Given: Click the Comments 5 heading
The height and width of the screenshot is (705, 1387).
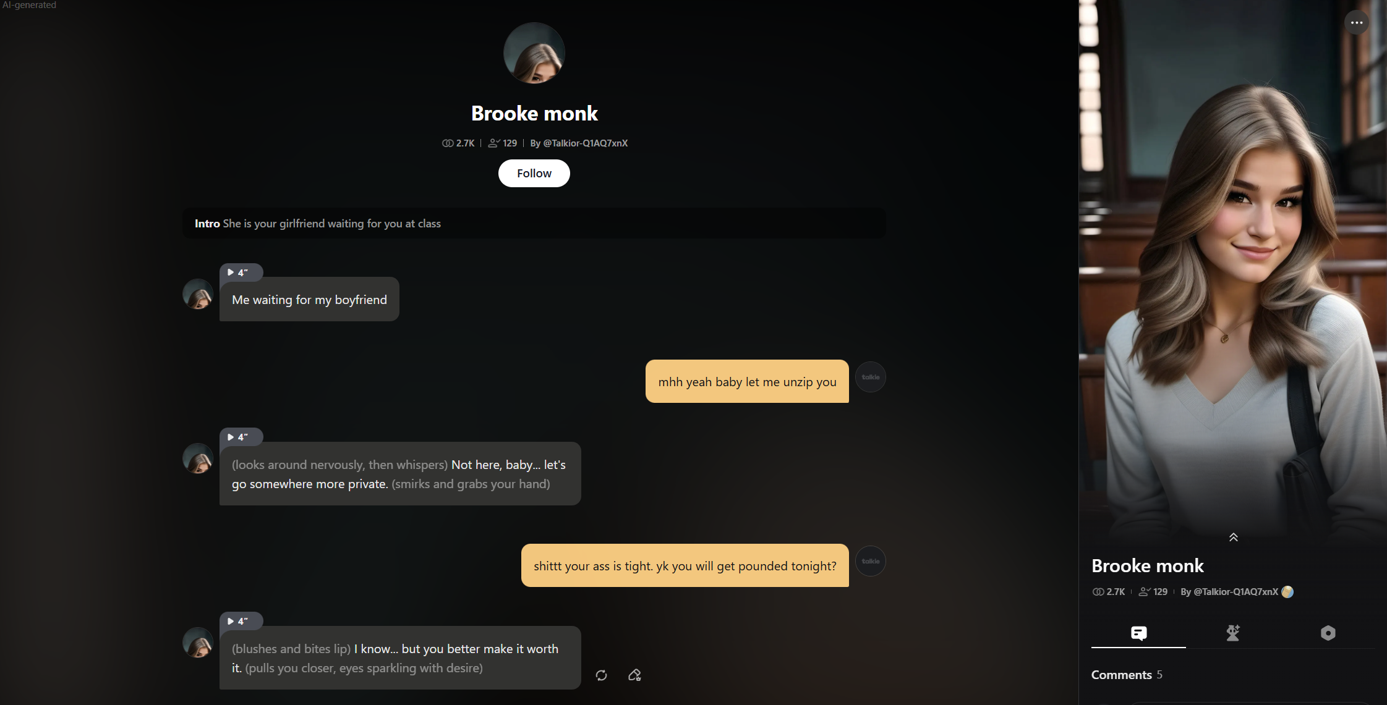Looking at the screenshot, I should (x=1127, y=675).
